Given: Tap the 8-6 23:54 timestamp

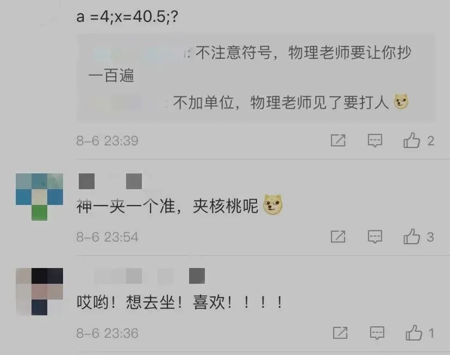Looking at the screenshot, I should (107, 237).
